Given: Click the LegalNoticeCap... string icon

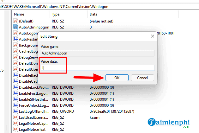Looking at the screenshot, I should pos(15,123).
